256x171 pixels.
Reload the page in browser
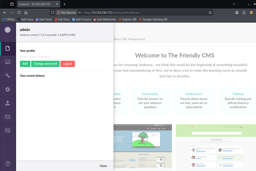point(19,13)
